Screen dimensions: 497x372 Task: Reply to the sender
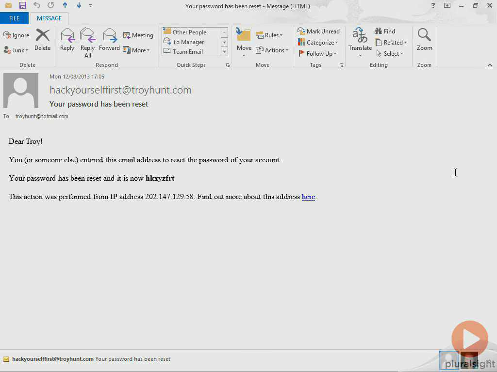tap(67, 40)
